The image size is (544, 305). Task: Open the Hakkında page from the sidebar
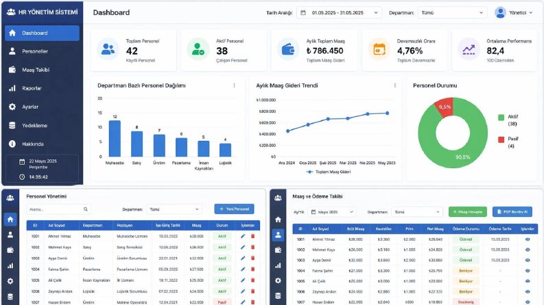click(x=42, y=144)
